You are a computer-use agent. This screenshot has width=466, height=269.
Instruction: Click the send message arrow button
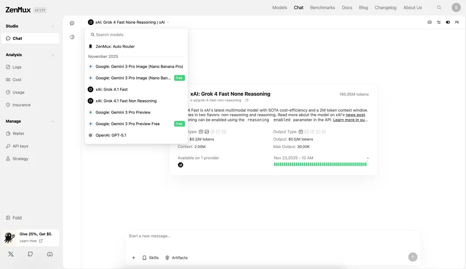point(412,257)
